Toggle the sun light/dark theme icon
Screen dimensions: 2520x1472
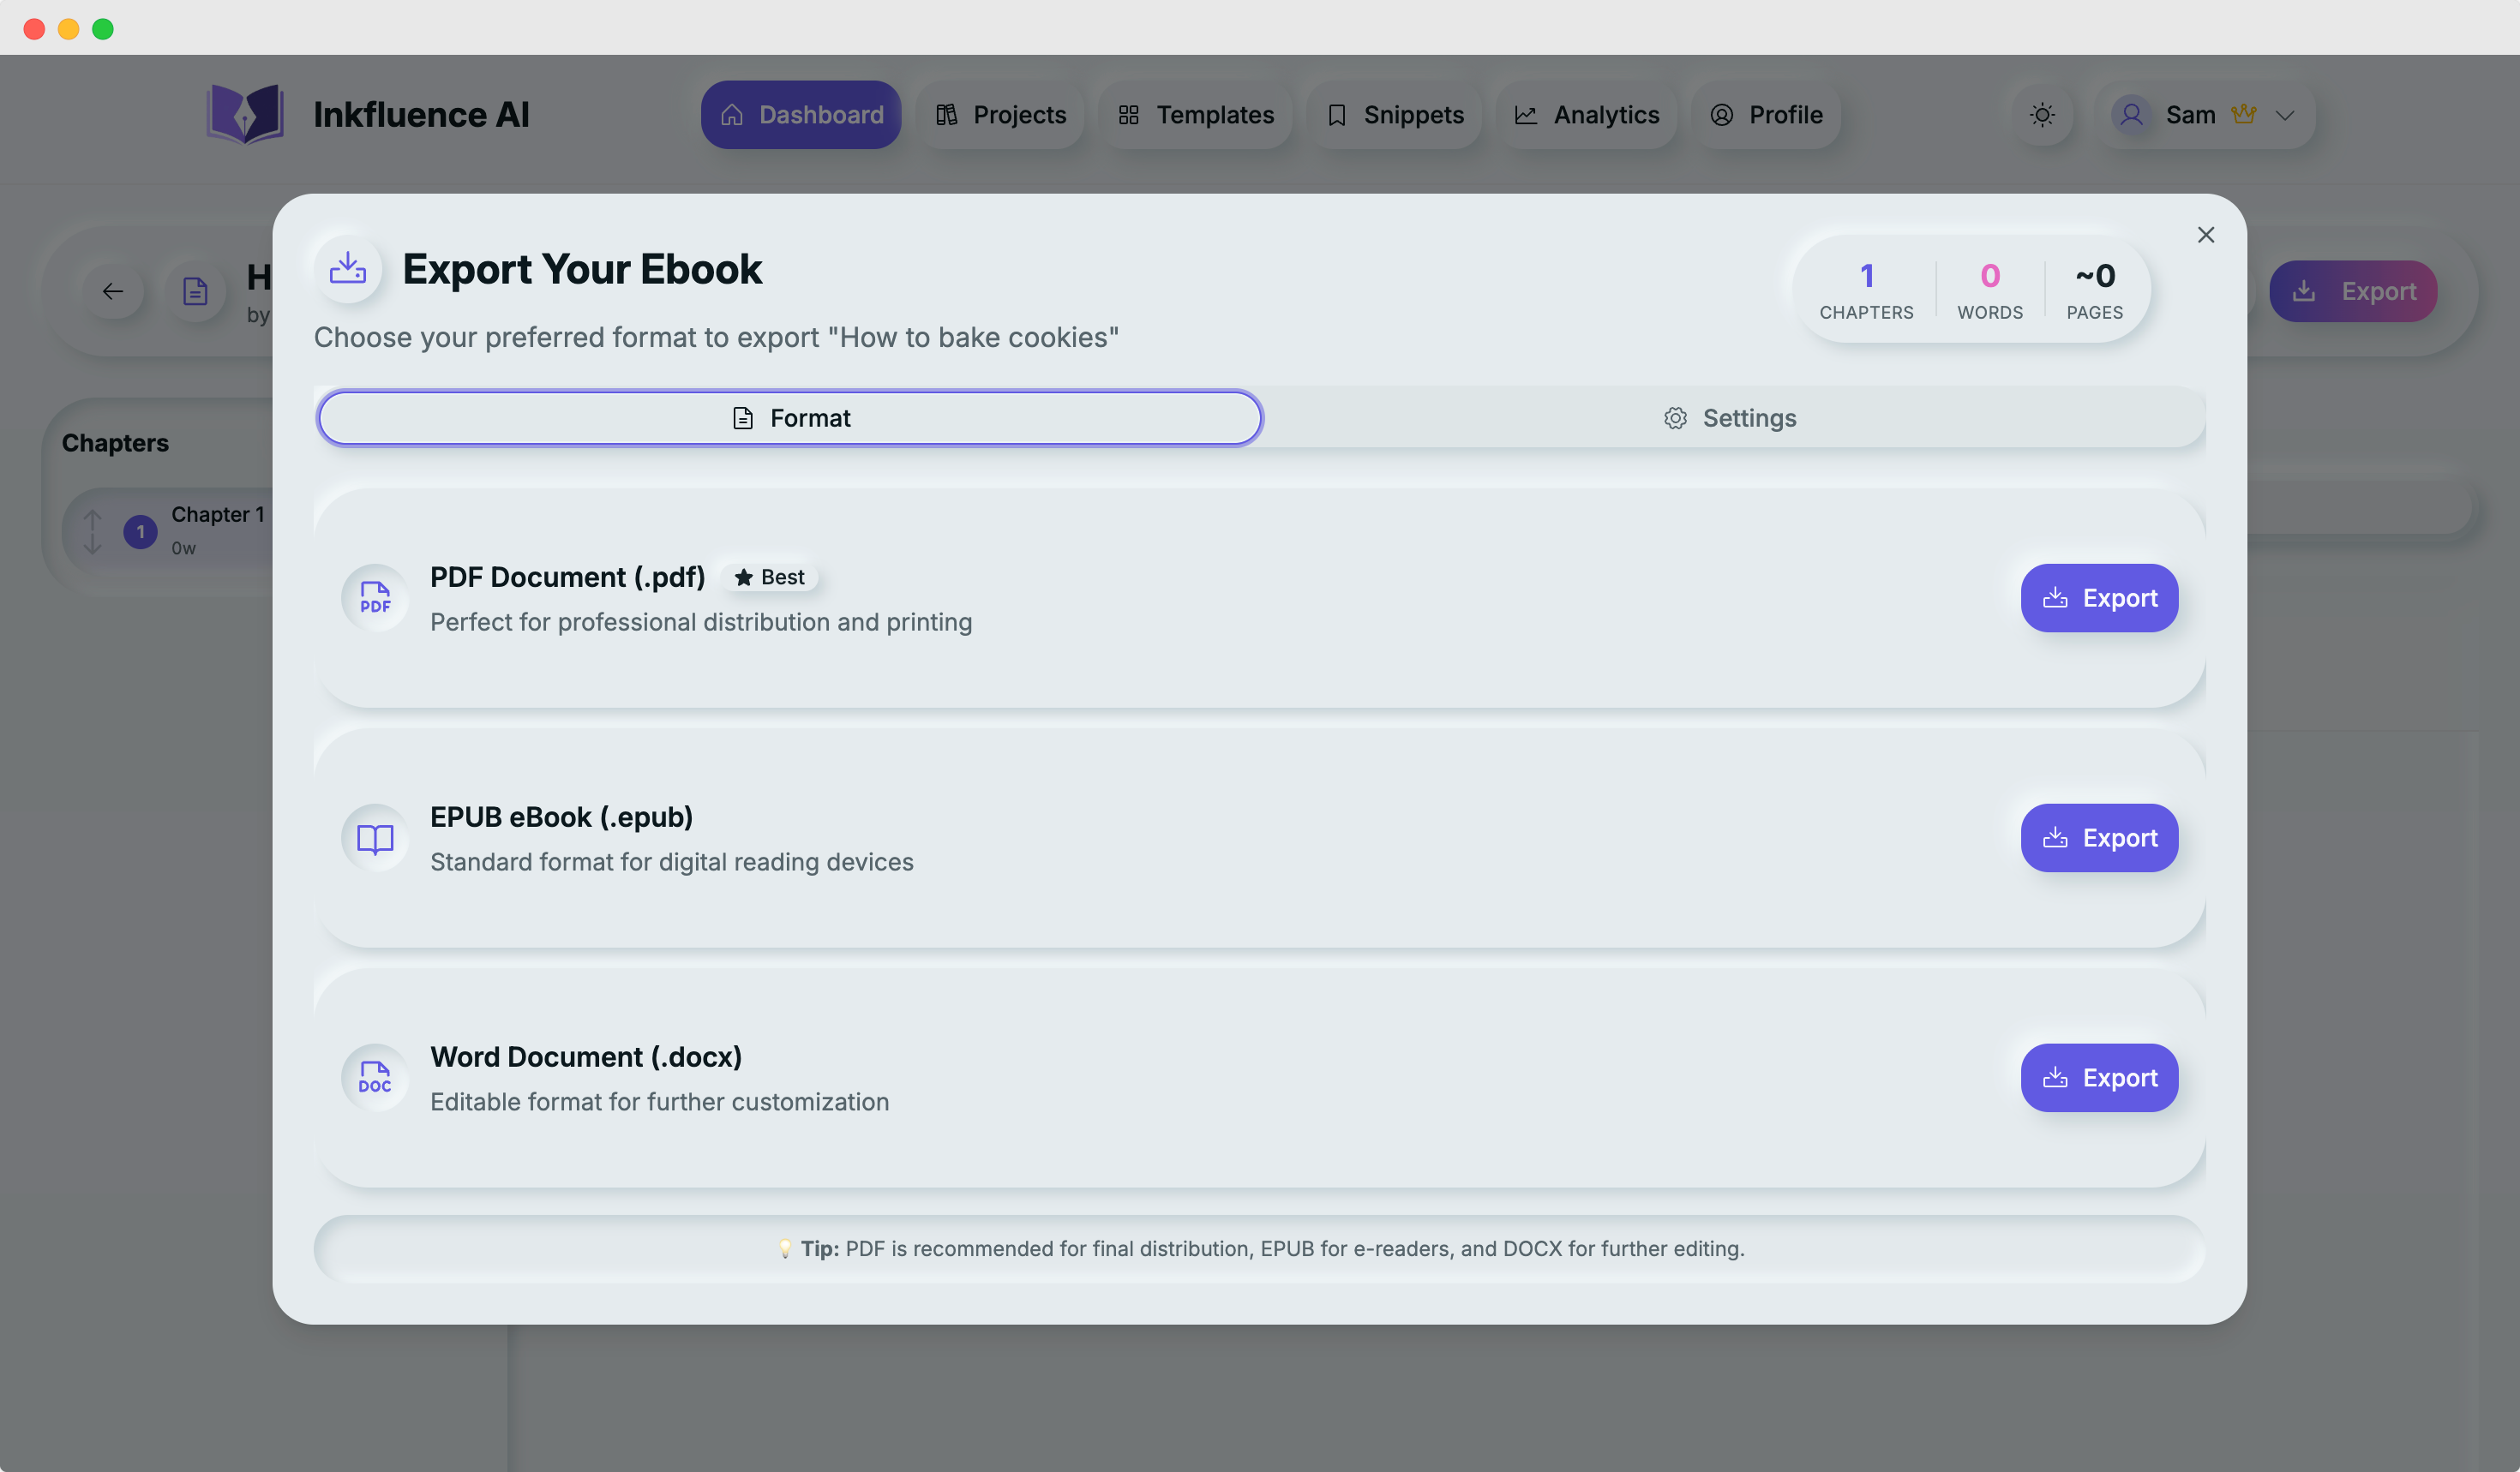(x=2042, y=115)
